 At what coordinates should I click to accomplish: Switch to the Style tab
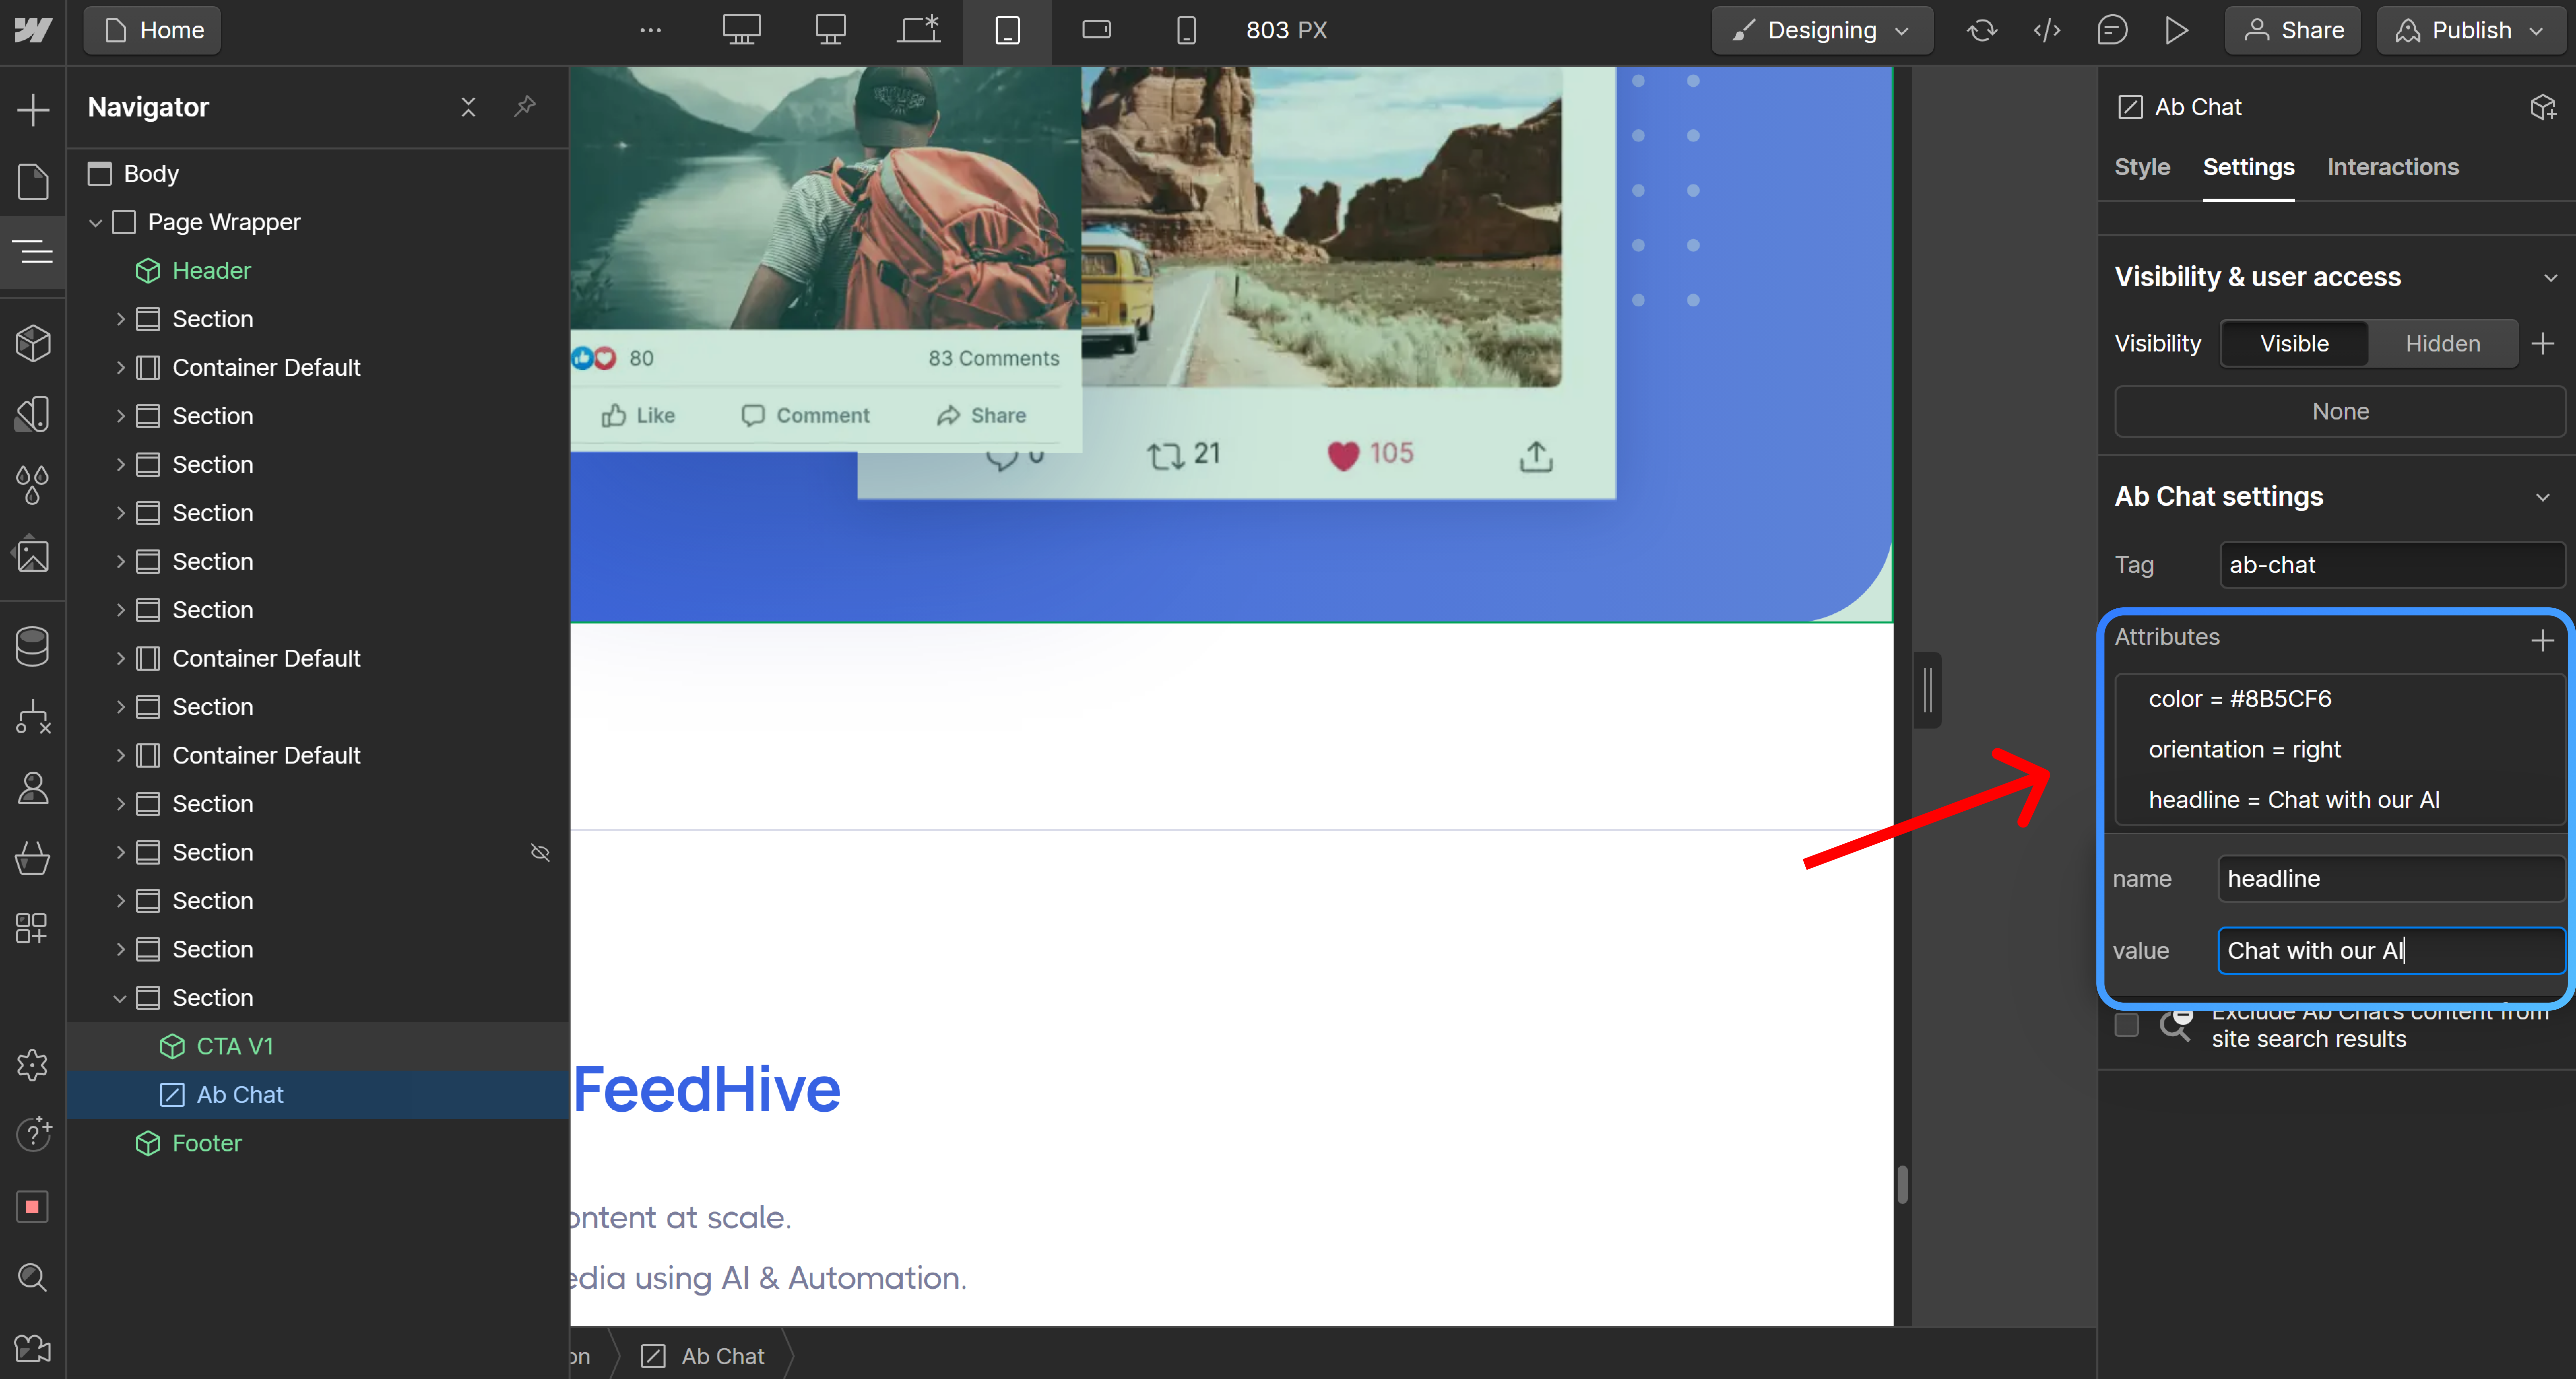[2141, 167]
